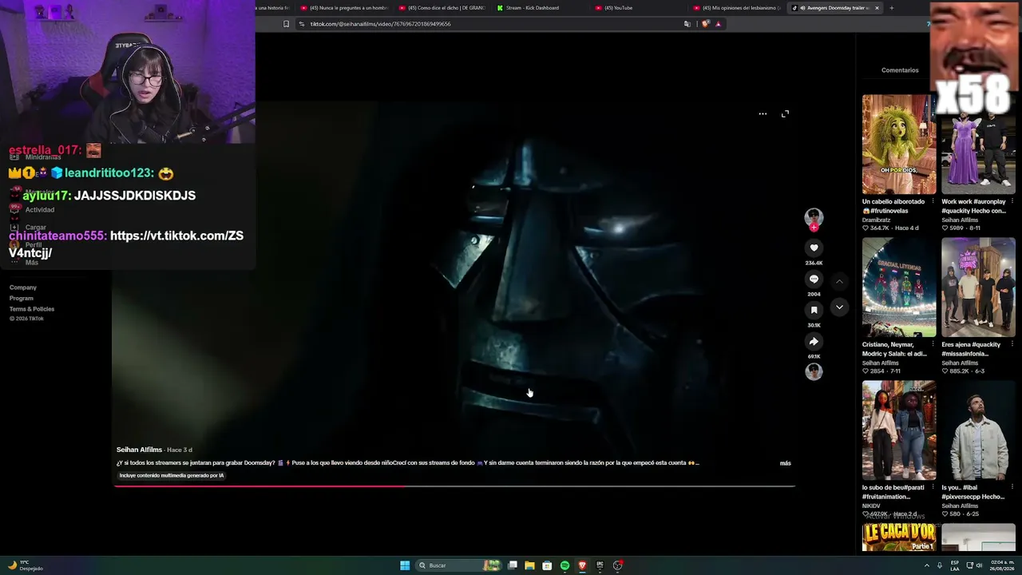Click the bookmark icon beside address bar

(286, 24)
